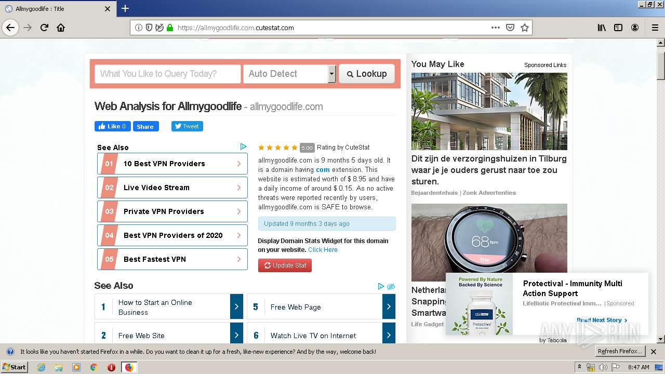Image resolution: width=665 pixels, height=374 pixels.
Task: Click the AdChoices icon beside See Also
Action: tap(243, 146)
